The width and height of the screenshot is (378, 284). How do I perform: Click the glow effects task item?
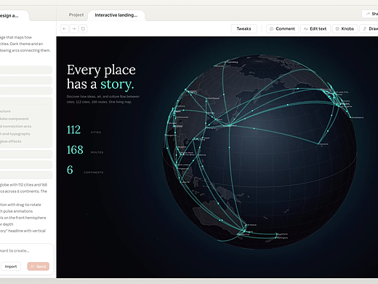tap(11, 141)
